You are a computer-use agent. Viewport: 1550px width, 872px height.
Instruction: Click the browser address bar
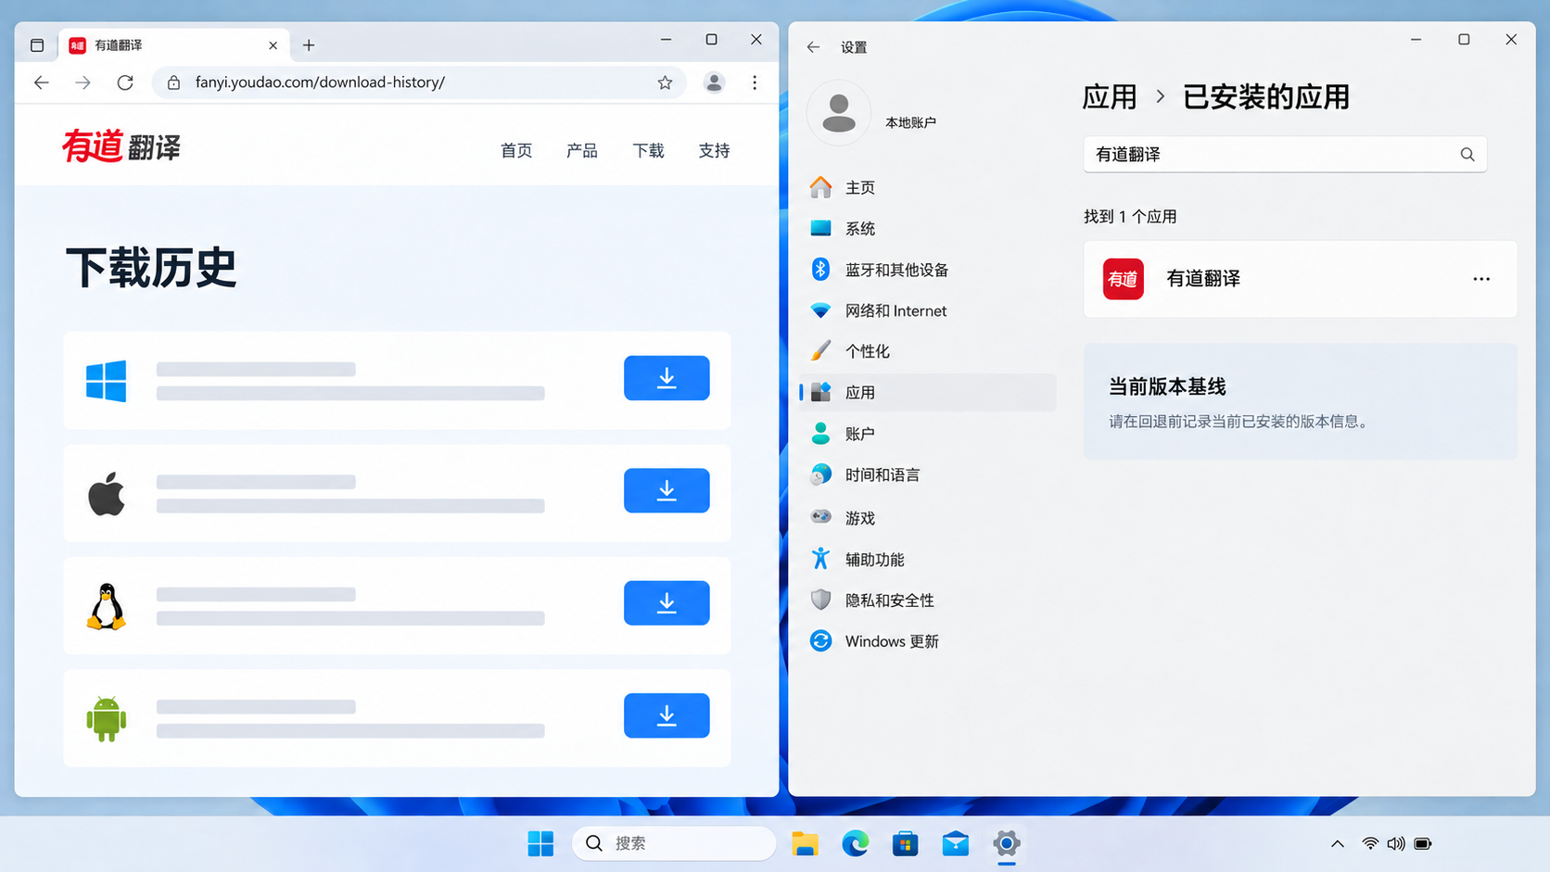(417, 82)
